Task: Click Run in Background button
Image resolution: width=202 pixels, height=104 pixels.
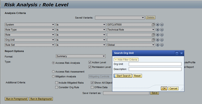Action: [x=41, y=99]
